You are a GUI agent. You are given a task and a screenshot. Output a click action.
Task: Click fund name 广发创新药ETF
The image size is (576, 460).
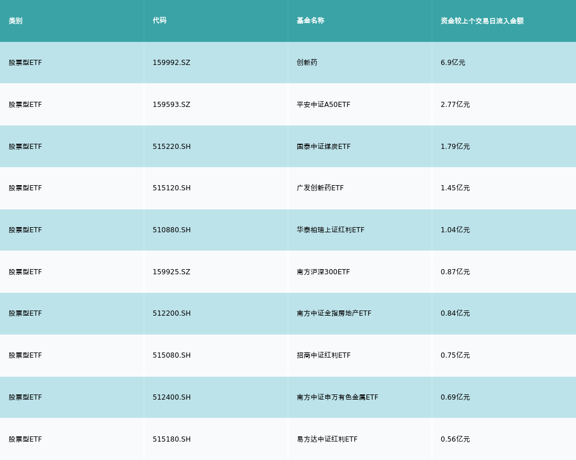(x=320, y=188)
